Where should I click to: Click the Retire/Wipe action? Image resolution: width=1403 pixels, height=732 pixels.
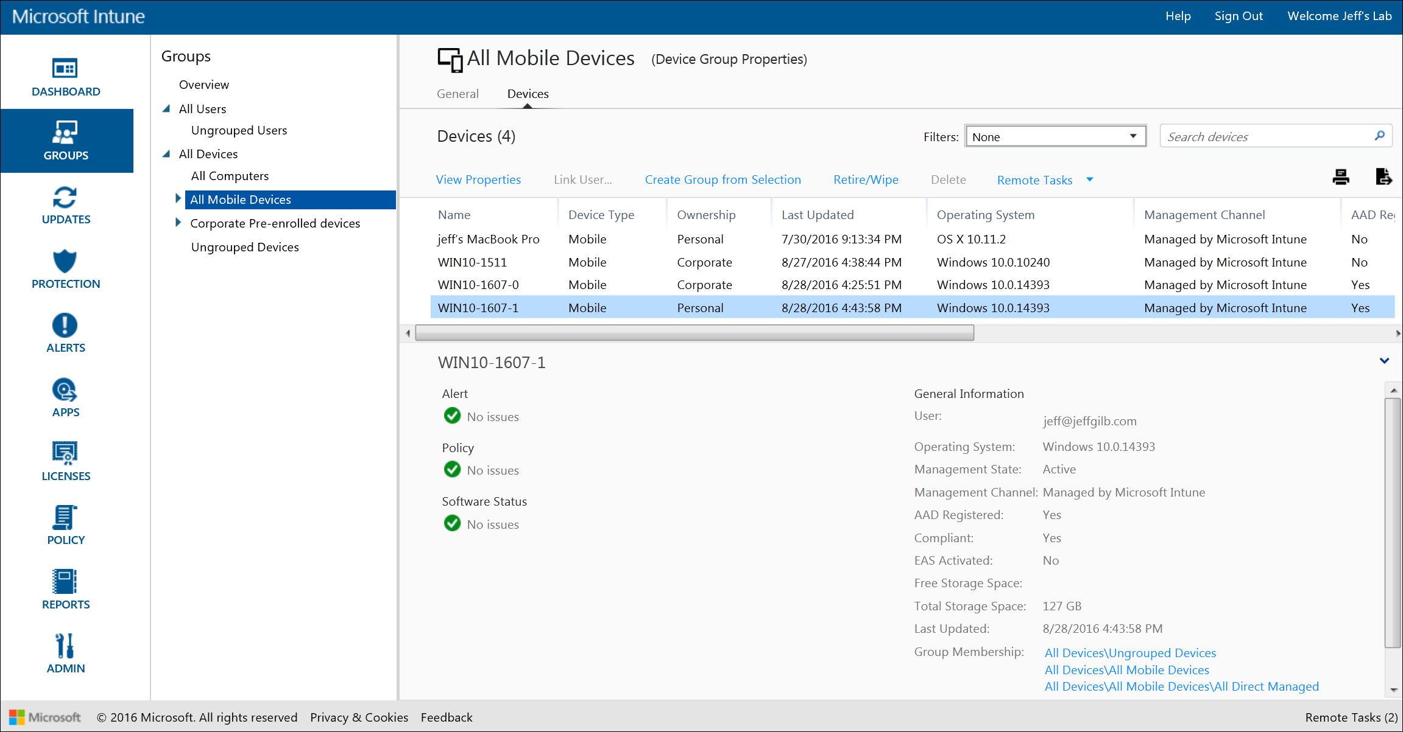tap(866, 180)
